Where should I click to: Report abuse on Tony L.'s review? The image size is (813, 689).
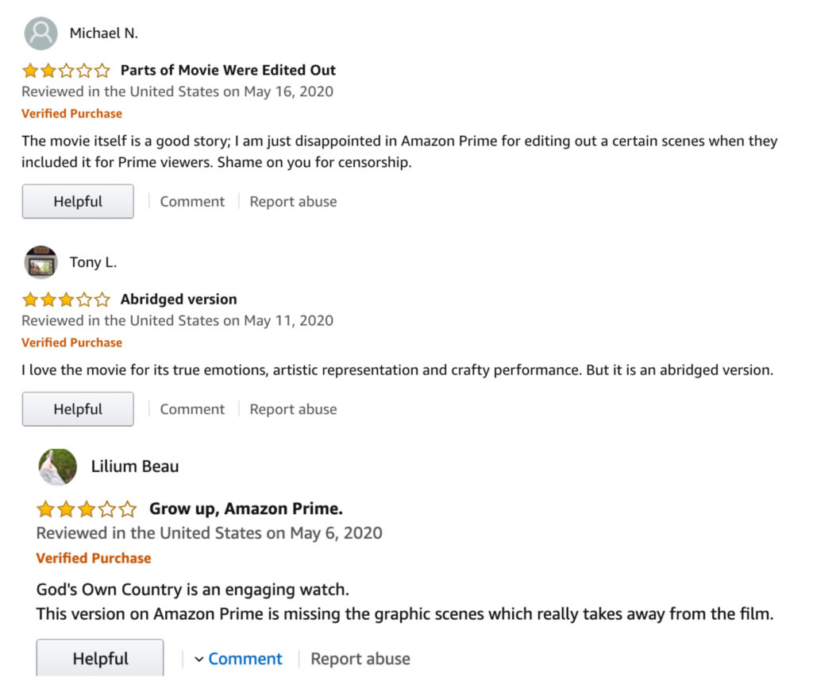[293, 409]
